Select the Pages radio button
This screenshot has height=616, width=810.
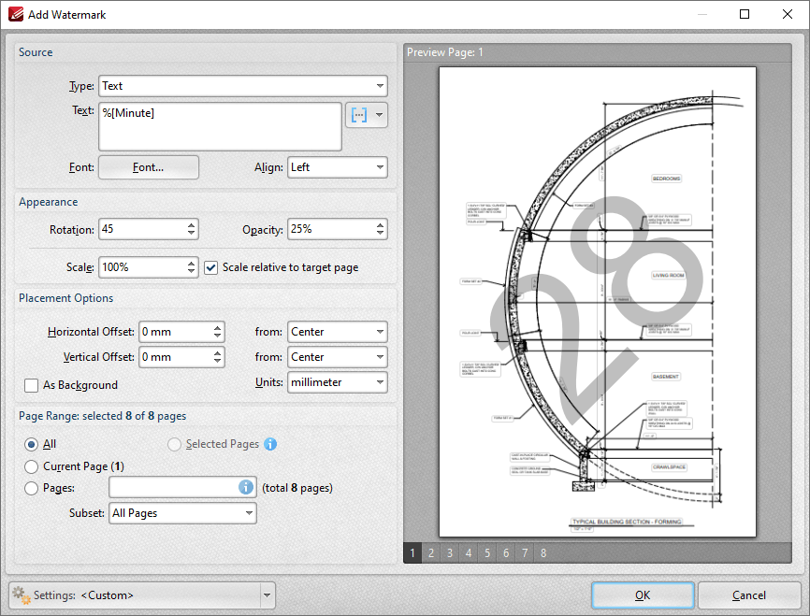tap(32, 488)
